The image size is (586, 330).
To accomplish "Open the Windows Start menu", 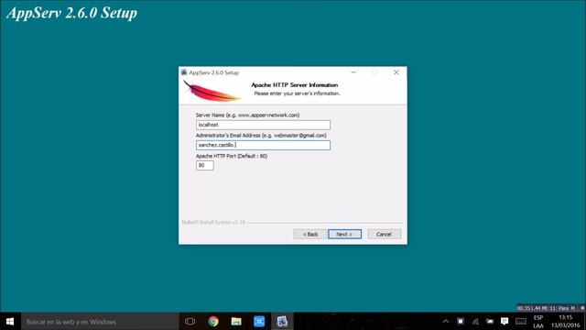I will click(10, 322).
